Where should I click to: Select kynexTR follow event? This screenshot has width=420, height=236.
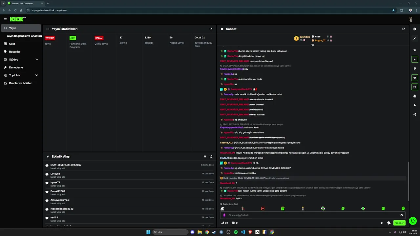129,184
